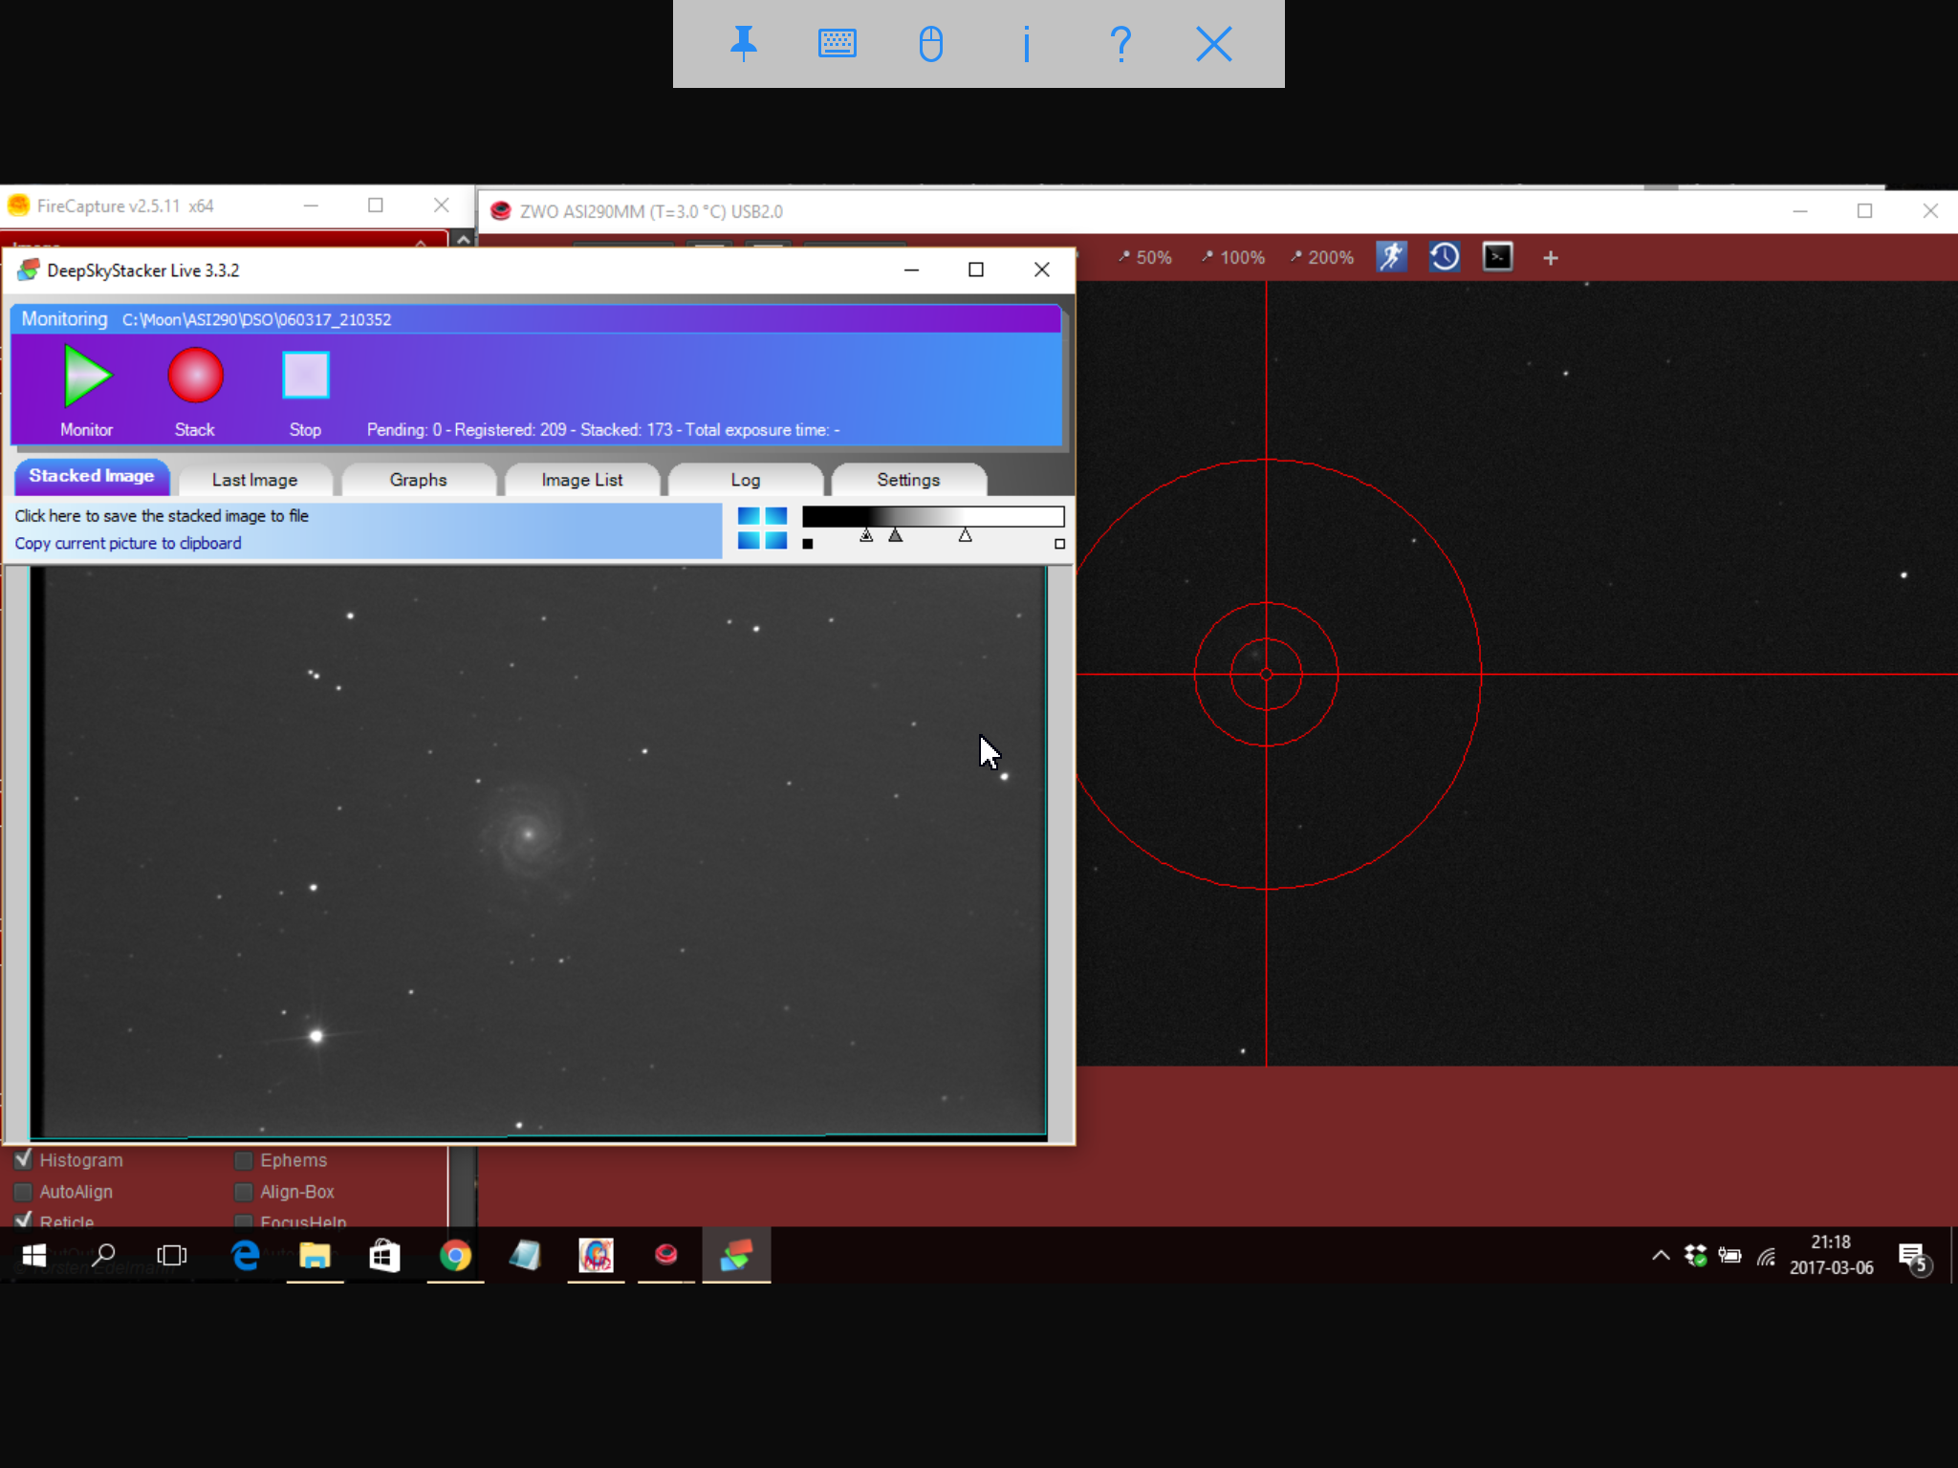The height and width of the screenshot is (1468, 1958).
Task: Check the Align-Box option
Action: [x=244, y=1192]
